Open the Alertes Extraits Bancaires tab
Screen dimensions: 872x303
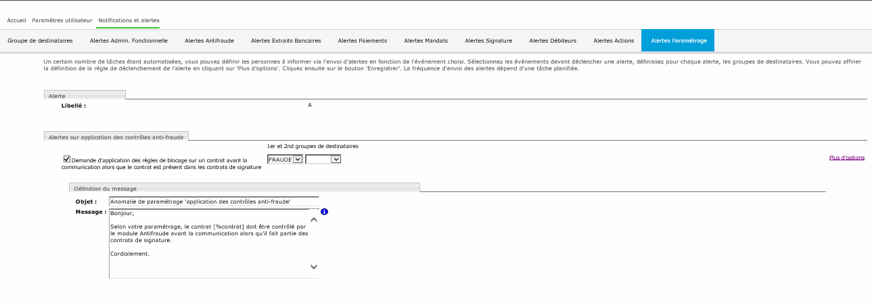[285, 41]
